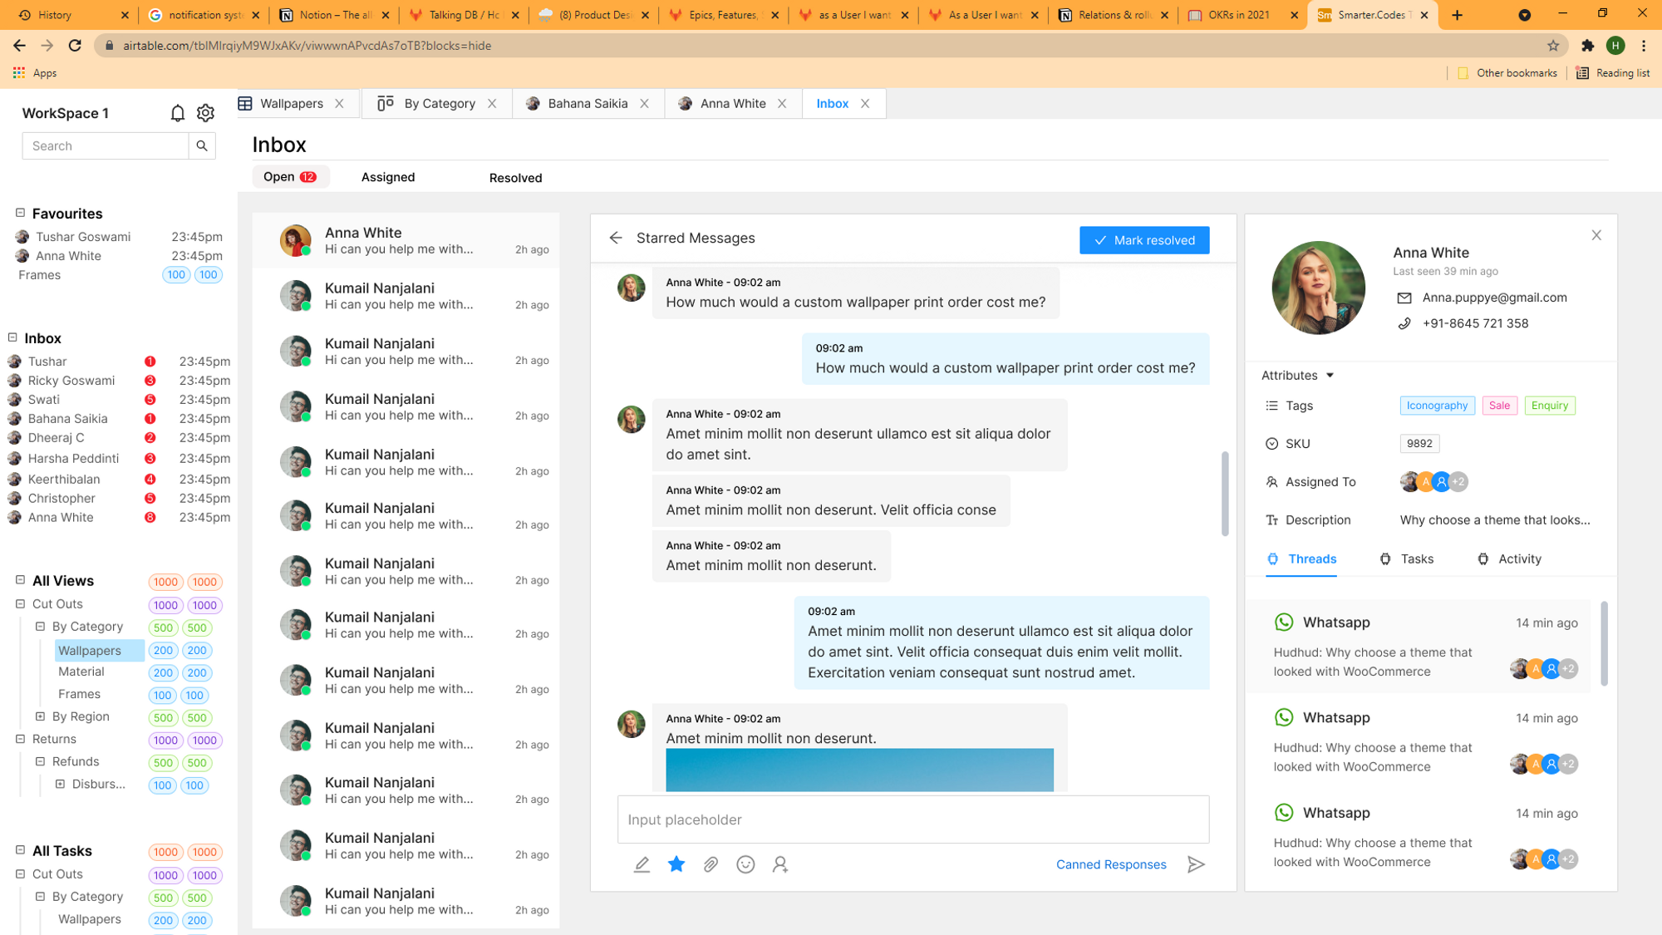Open Canned Responses link
The height and width of the screenshot is (935, 1662).
pos(1110,864)
